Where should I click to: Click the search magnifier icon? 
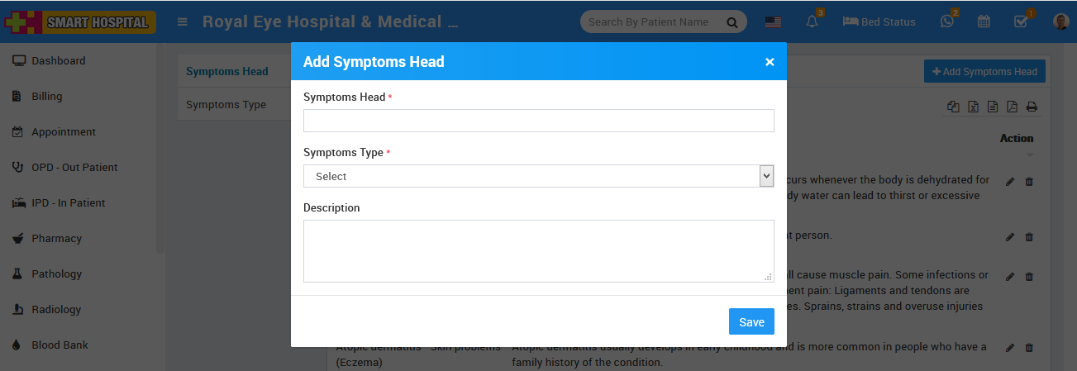(x=732, y=22)
